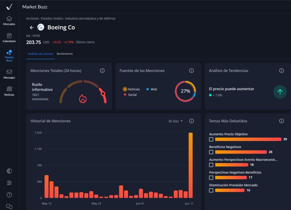This screenshot has height=210, width=291.
Task: Select the Web source legend option
Action: click(152, 89)
